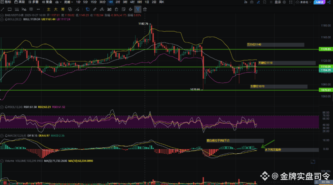Select the parallel lines tool
Image resolution: width=333 pixels, height=185 pixels.
tap(17, 9)
